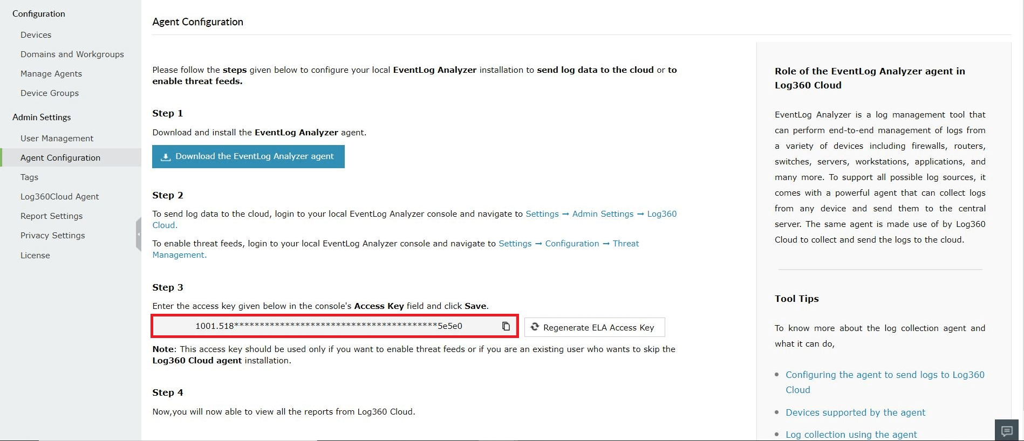This screenshot has width=1024, height=441.
Task: Click the Agent Configuration page title
Action: tap(197, 22)
